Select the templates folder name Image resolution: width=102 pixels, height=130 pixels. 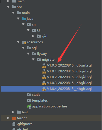40,100
